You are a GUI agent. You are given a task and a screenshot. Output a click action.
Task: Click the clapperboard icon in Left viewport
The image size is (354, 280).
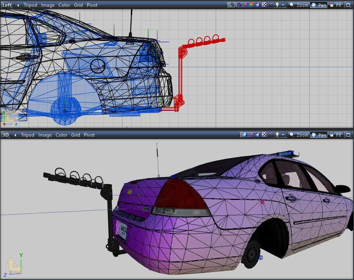point(270,5)
